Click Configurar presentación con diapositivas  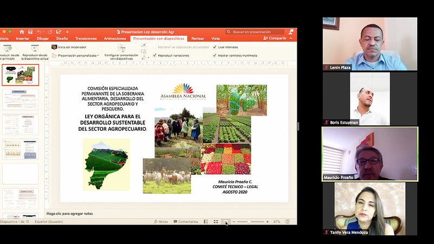121,52
